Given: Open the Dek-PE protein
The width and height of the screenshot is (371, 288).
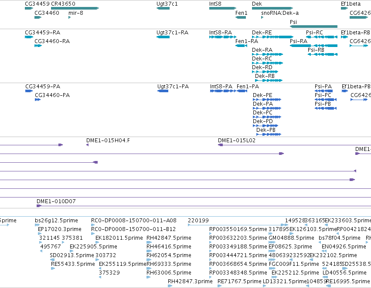Looking at the screenshot, I should pyautogui.click(x=267, y=100).
